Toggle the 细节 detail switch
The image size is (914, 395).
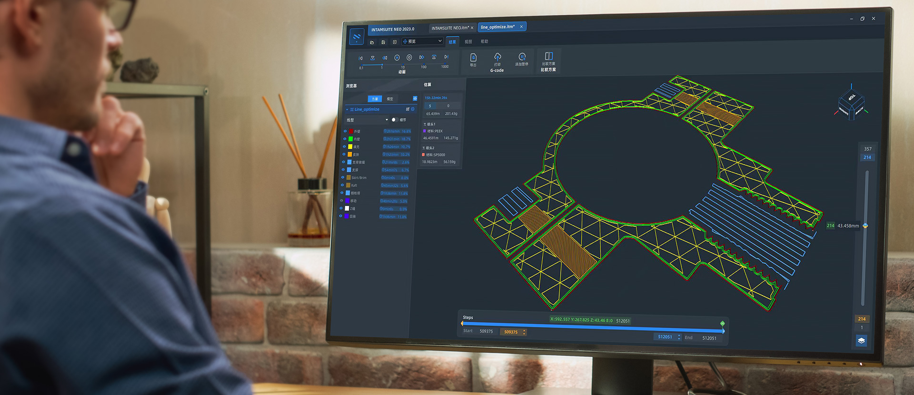coord(394,120)
